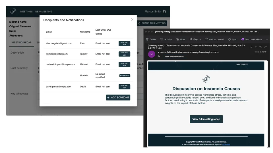Click the Meetingize logo in the navbar
This screenshot has width=273, height=153.
click(13, 11)
